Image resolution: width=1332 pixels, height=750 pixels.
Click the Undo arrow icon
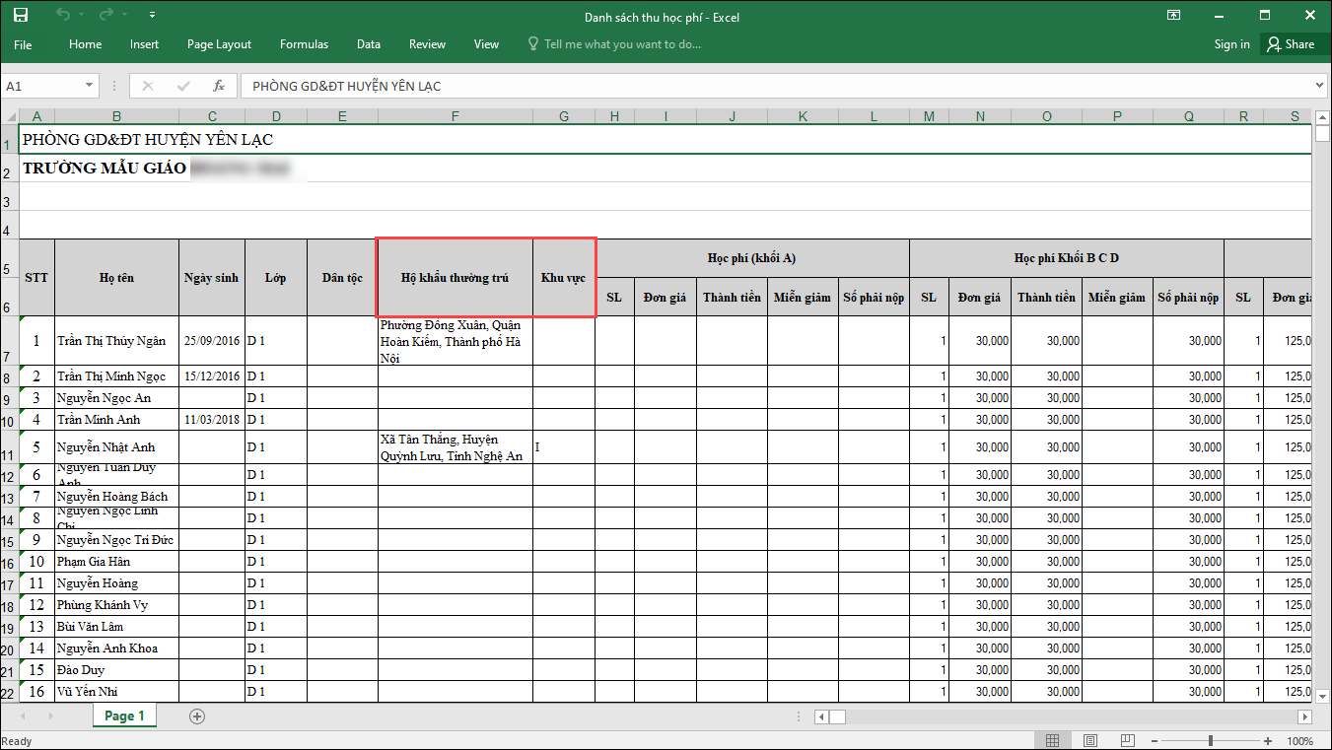point(63,16)
